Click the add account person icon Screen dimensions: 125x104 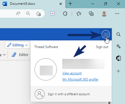[x=40, y=94]
